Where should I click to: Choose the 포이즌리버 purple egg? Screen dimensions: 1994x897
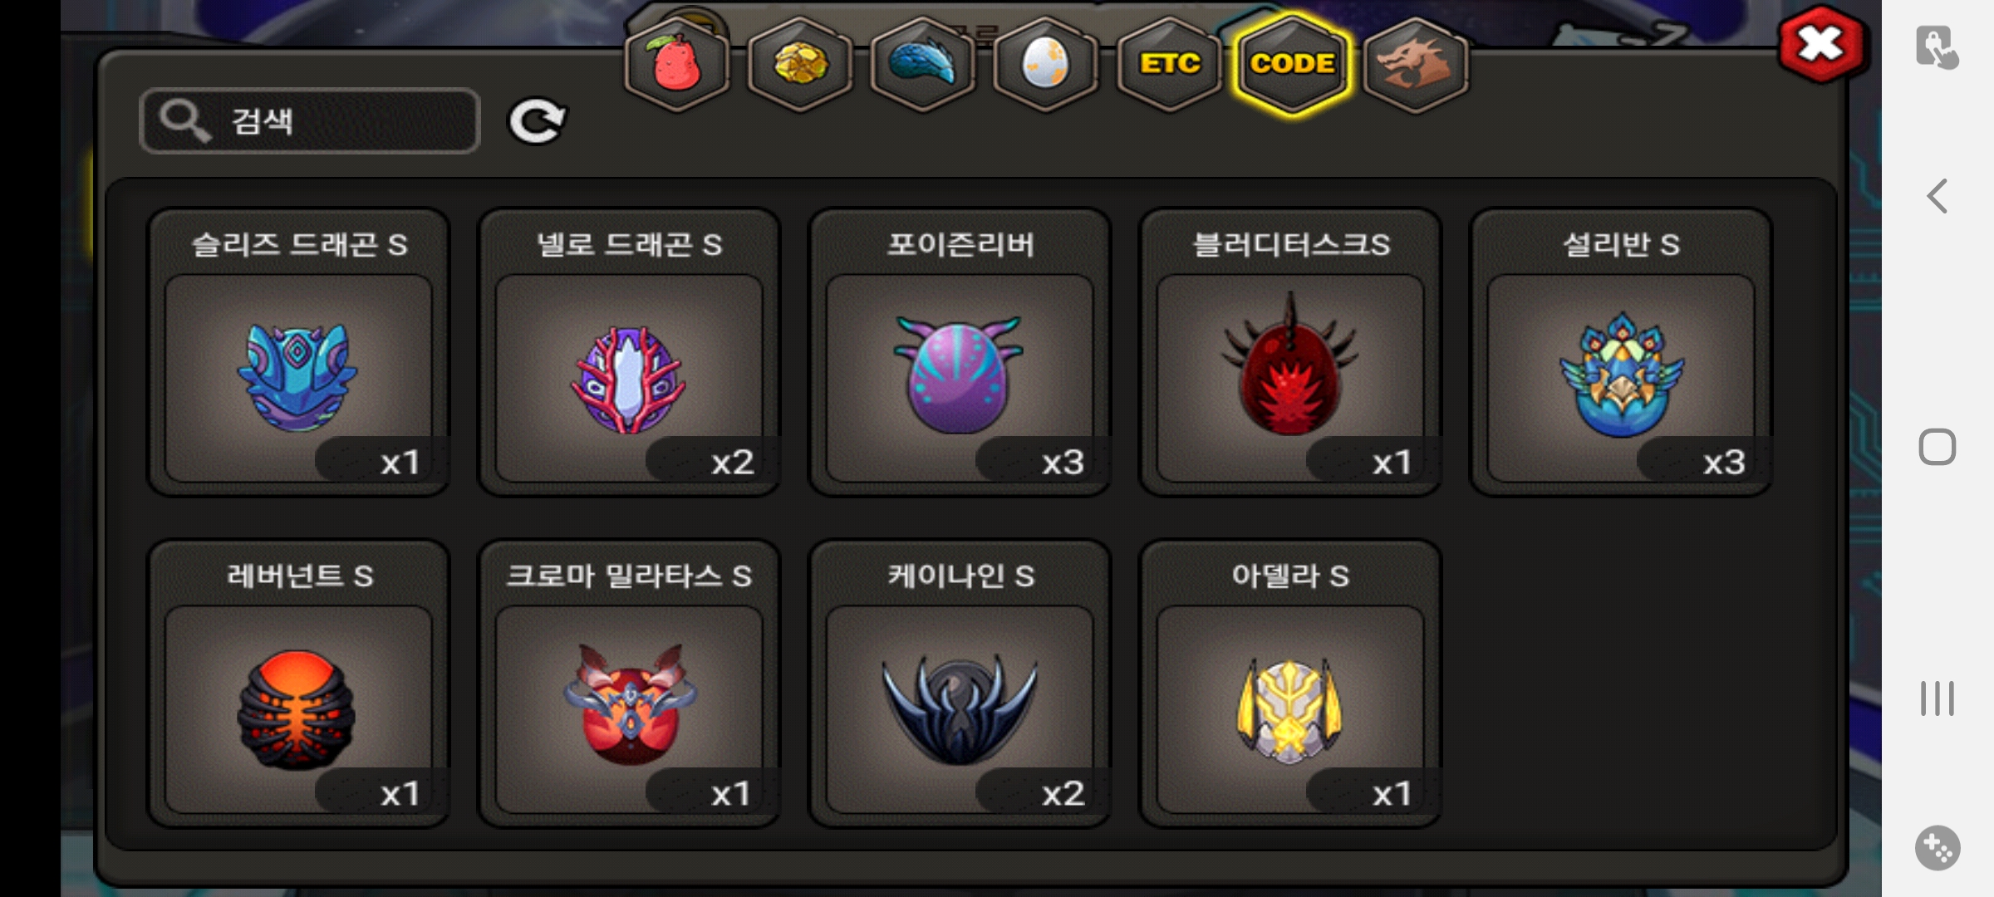(x=960, y=352)
